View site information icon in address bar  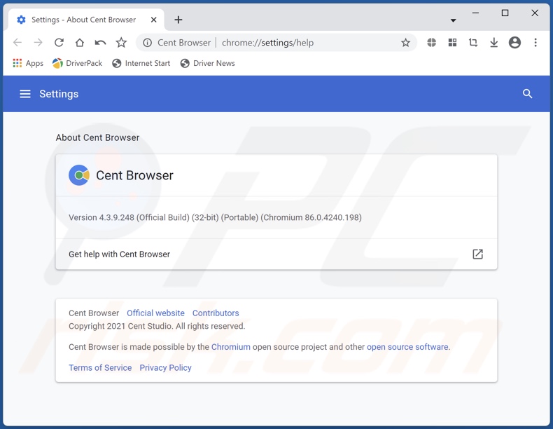[x=148, y=43]
